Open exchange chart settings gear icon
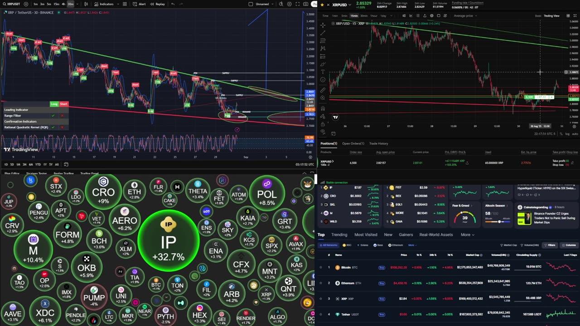Screen dimensions: 580x326 point(431,15)
